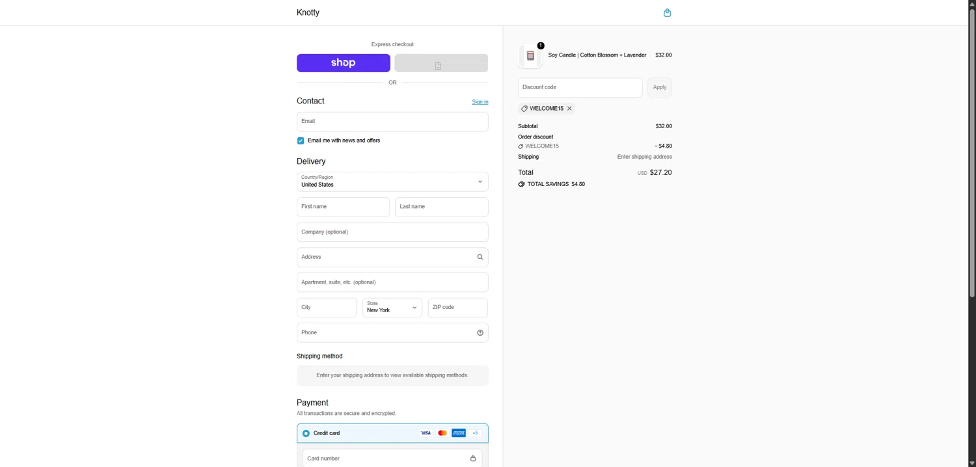Click the Company (optional) field

click(x=392, y=232)
